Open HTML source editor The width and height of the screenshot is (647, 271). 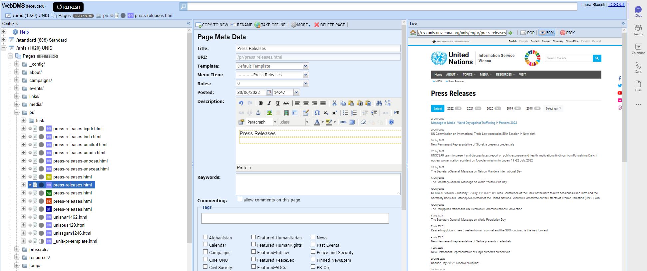click(x=343, y=122)
